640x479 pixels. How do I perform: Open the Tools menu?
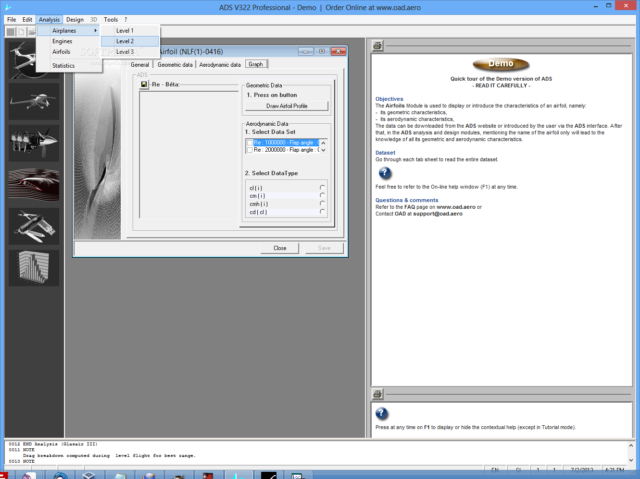click(x=111, y=20)
